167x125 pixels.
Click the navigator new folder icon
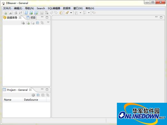click(33, 23)
